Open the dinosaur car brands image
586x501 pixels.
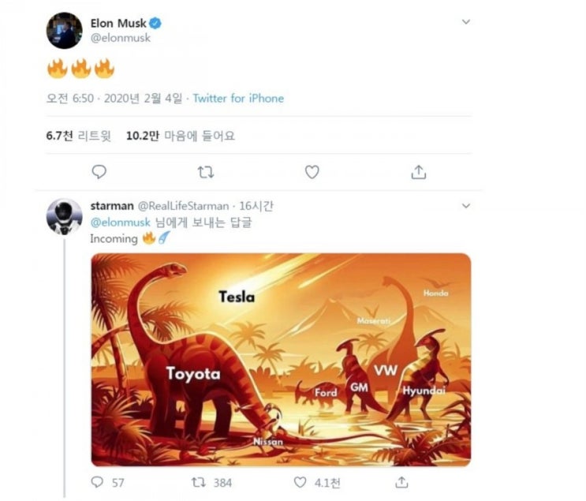coord(281,360)
